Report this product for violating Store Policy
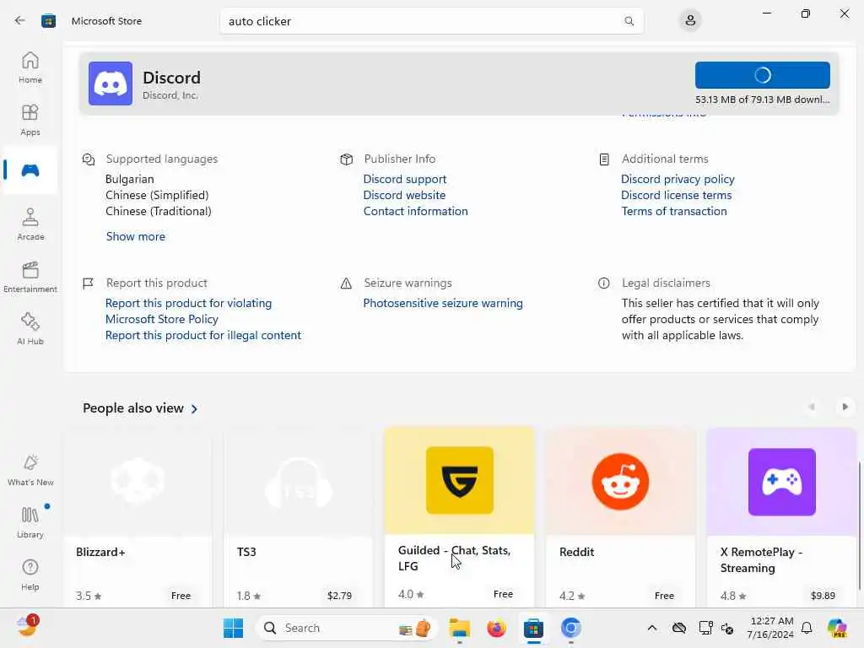Screen dimensions: 864x648 point(188,310)
